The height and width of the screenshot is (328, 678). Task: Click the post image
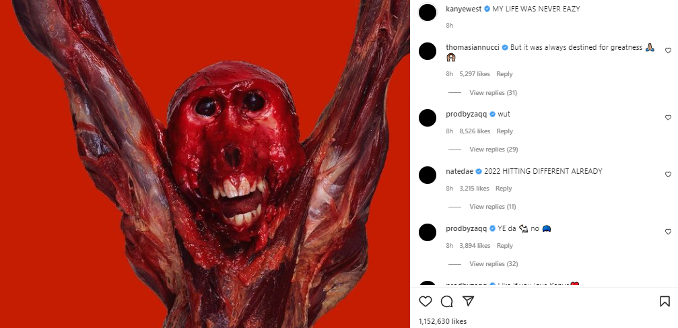coord(205,164)
